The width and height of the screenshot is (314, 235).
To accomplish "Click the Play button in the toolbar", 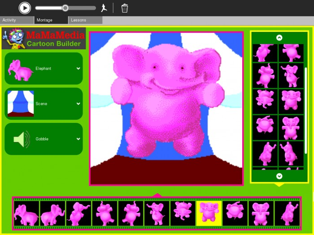I will (x=25, y=8).
